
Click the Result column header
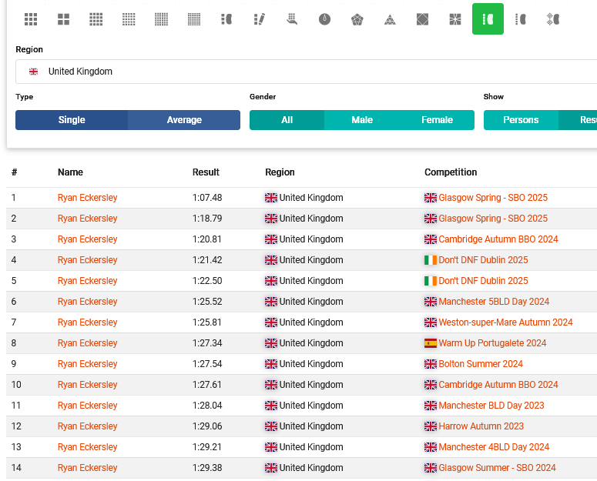point(206,172)
